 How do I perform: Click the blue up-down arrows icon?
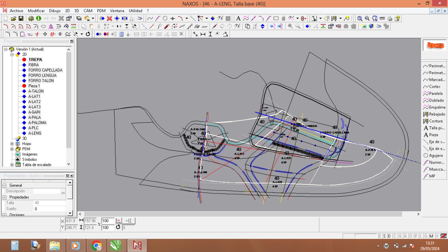click(x=263, y=26)
